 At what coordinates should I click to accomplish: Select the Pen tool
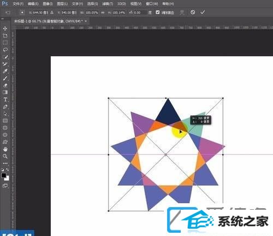click(5, 107)
